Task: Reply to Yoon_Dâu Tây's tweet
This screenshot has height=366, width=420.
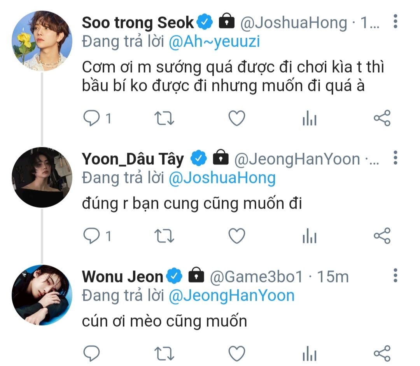Action: [92, 236]
